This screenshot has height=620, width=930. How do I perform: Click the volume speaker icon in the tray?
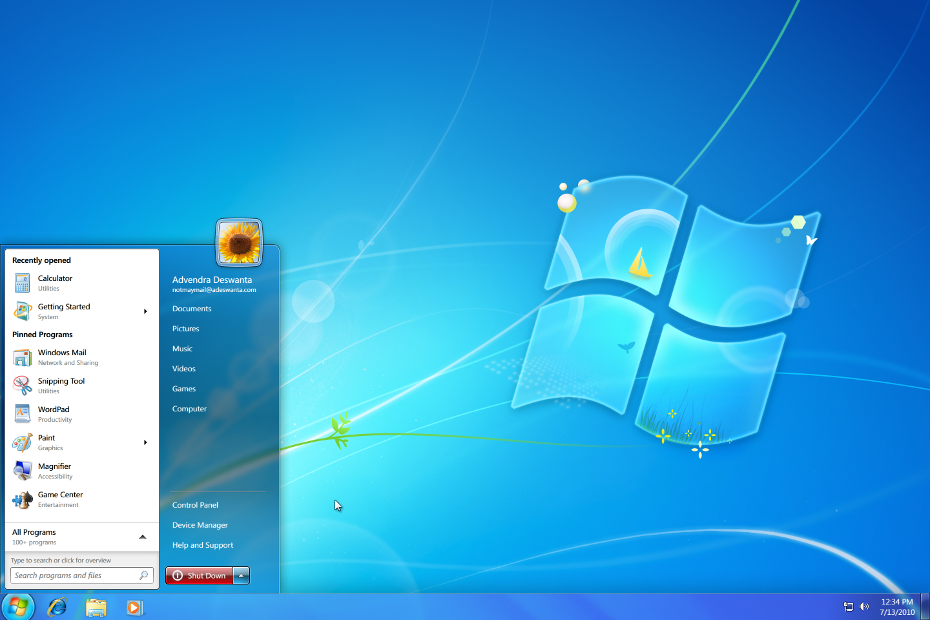point(864,606)
